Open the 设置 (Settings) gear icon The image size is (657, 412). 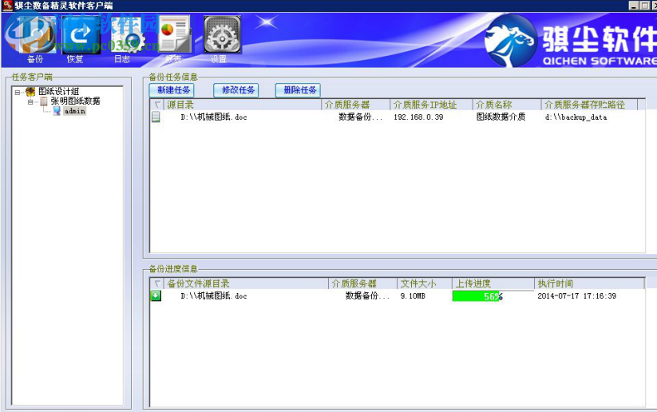[223, 35]
